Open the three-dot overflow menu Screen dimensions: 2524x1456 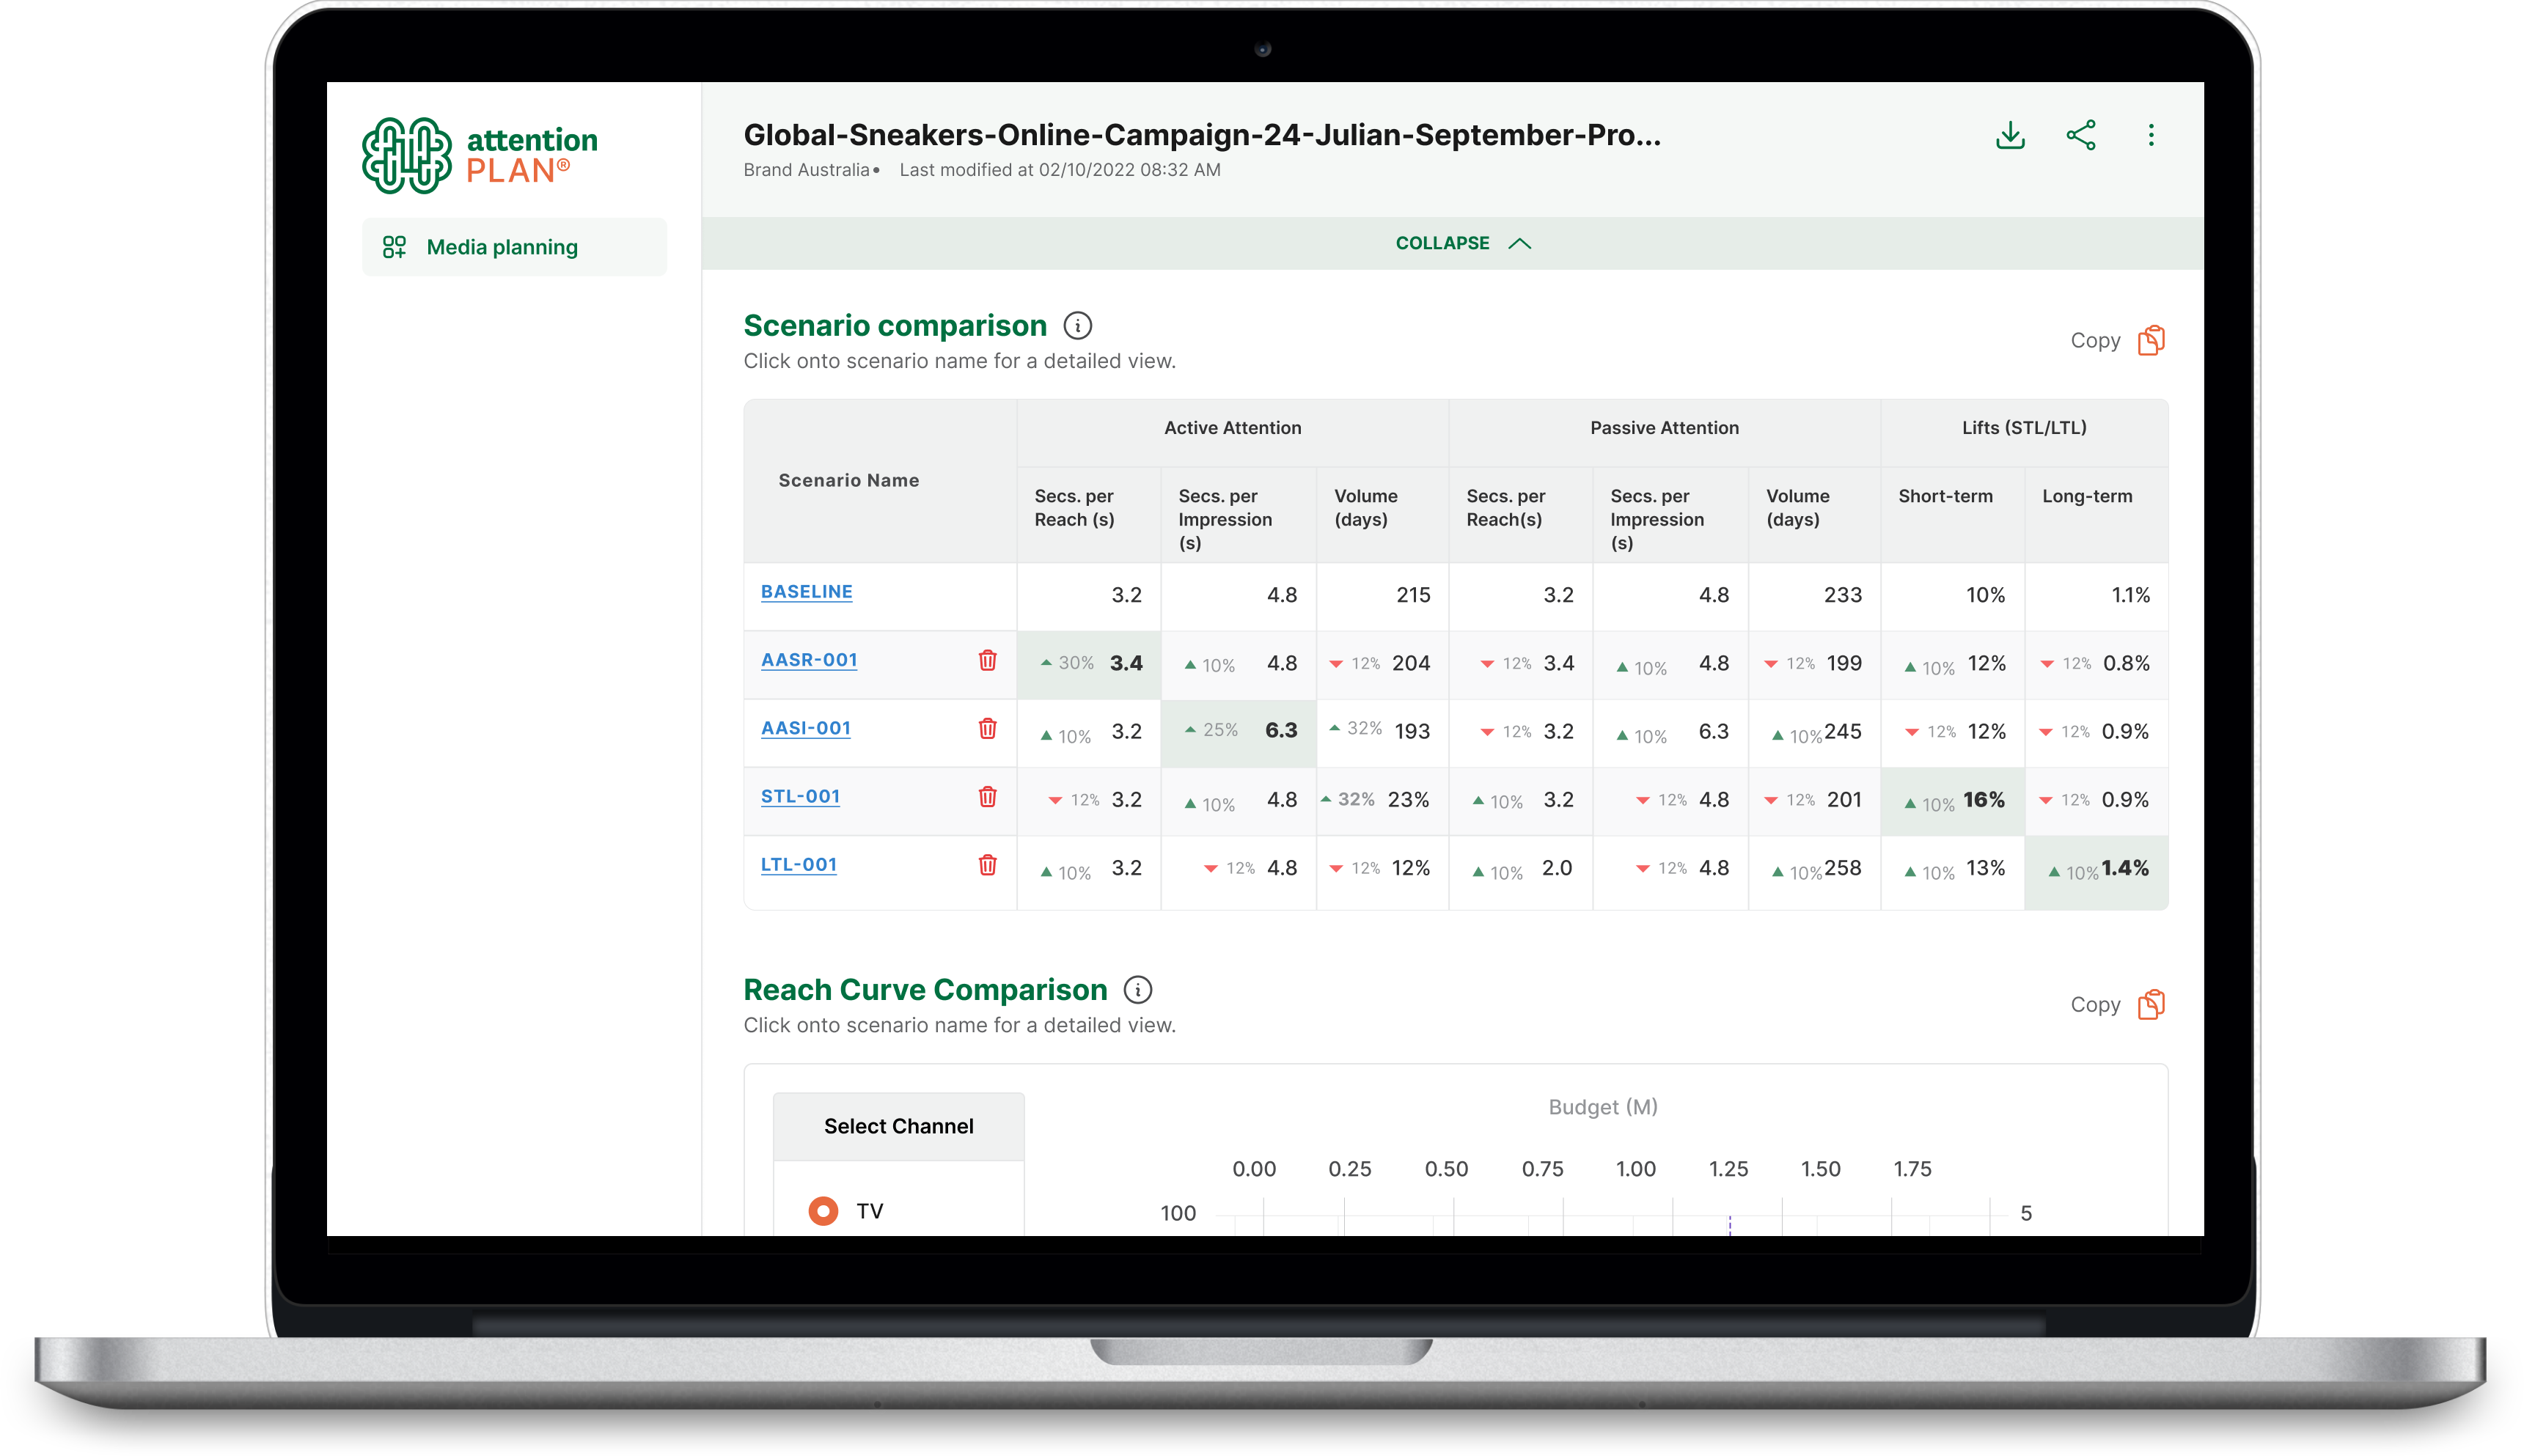[x=2152, y=136]
